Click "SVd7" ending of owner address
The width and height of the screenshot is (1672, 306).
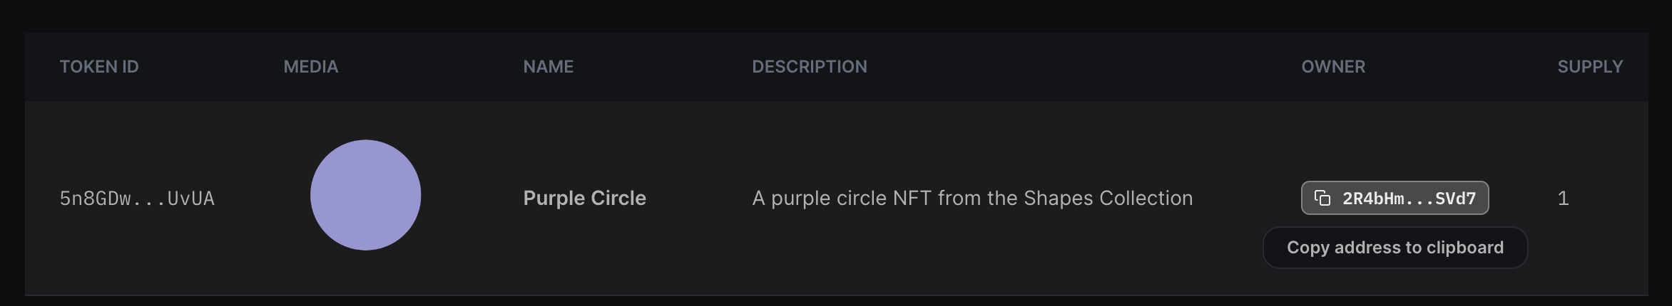coord(1455,199)
